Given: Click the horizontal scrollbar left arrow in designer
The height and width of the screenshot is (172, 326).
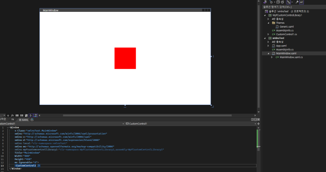Looking at the screenshot, I should point(39,115).
